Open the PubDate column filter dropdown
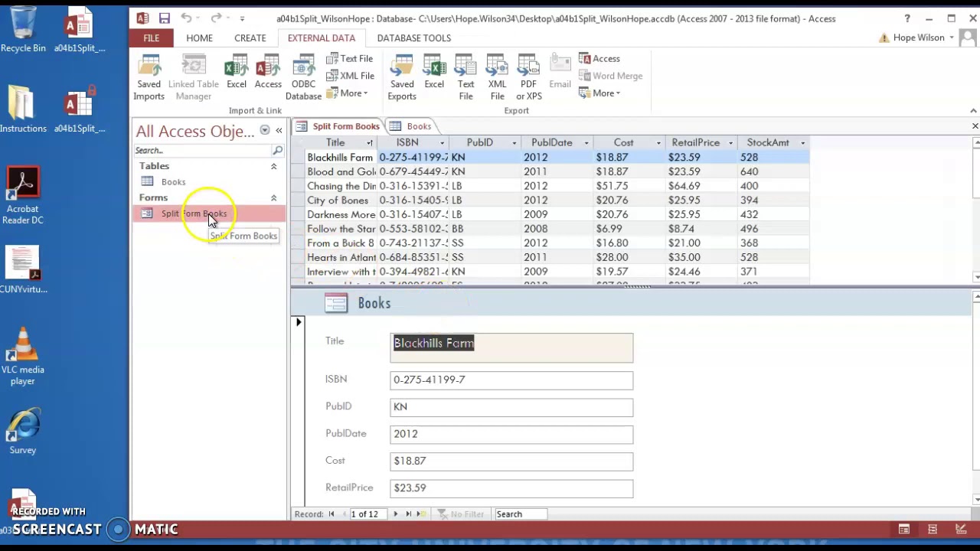 pyautogui.click(x=586, y=143)
